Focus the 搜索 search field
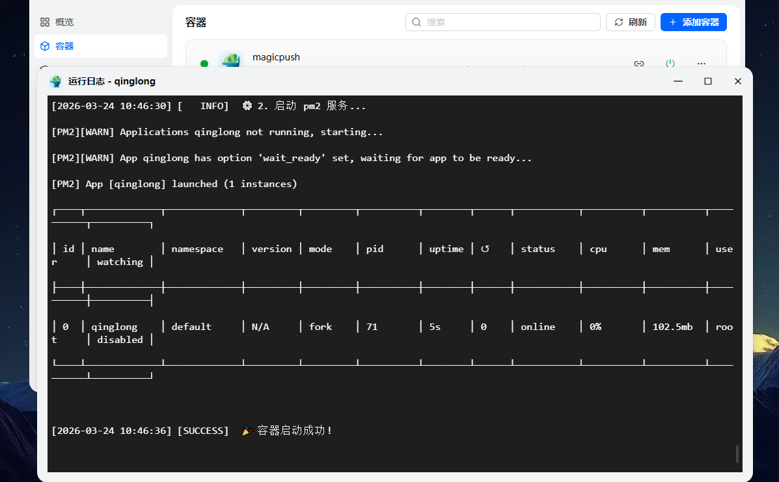Viewport: 779px width, 482px height. (503, 22)
